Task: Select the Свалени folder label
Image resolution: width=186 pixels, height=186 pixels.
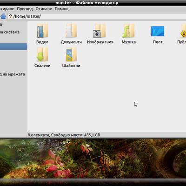Action: [x=42, y=66]
